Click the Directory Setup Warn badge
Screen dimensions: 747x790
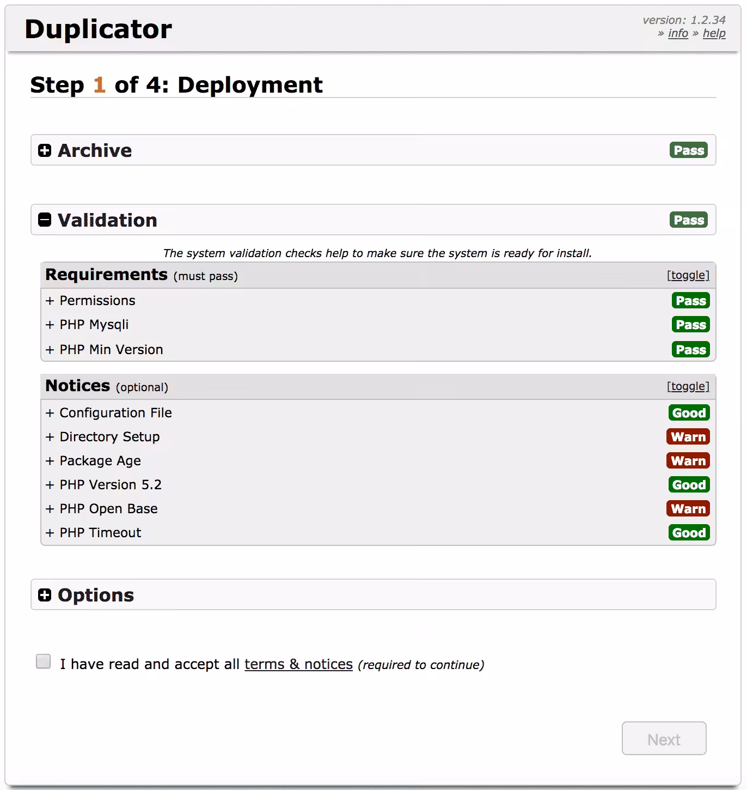point(688,437)
